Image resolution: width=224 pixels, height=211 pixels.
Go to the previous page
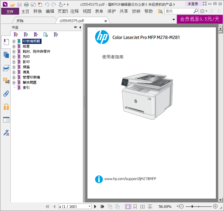(x=54, y=206)
